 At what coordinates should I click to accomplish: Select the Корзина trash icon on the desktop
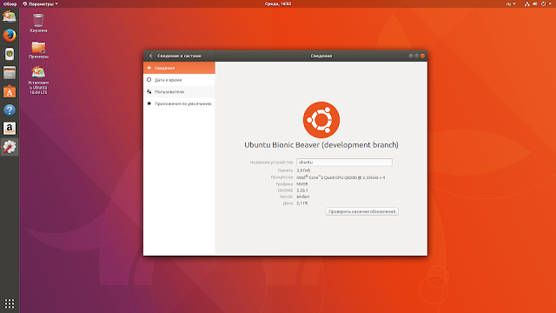38,23
